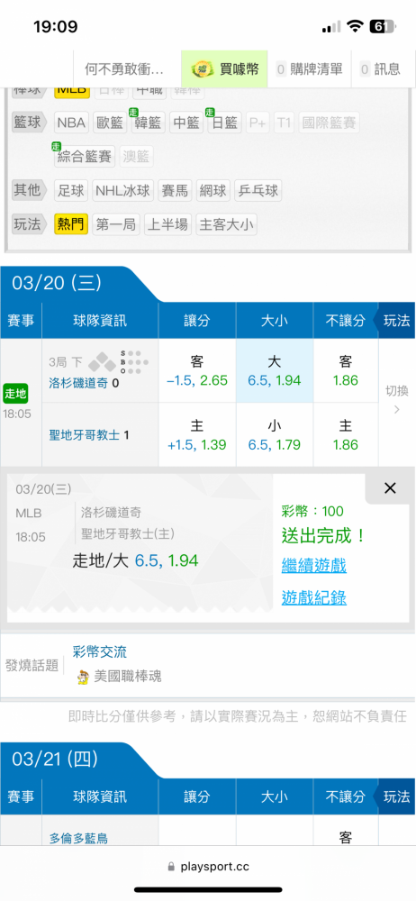Viewport: 416px width, 901px height.
Task: Click the 美國職棒魂 avatar icon
Action: pos(84,677)
